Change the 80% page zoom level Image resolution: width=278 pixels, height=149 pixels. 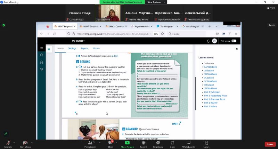(x=156, y=34)
